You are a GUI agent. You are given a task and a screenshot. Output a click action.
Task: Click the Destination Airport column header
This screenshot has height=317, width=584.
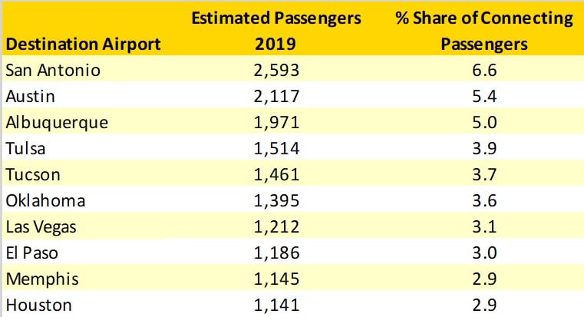click(x=83, y=44)
